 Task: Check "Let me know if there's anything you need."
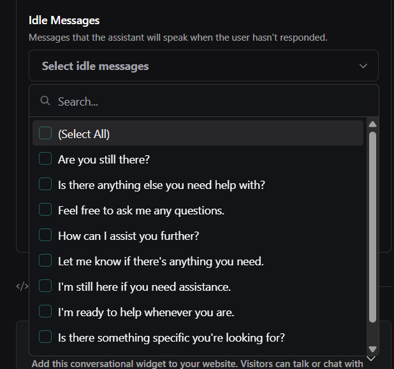coord(45,261)
